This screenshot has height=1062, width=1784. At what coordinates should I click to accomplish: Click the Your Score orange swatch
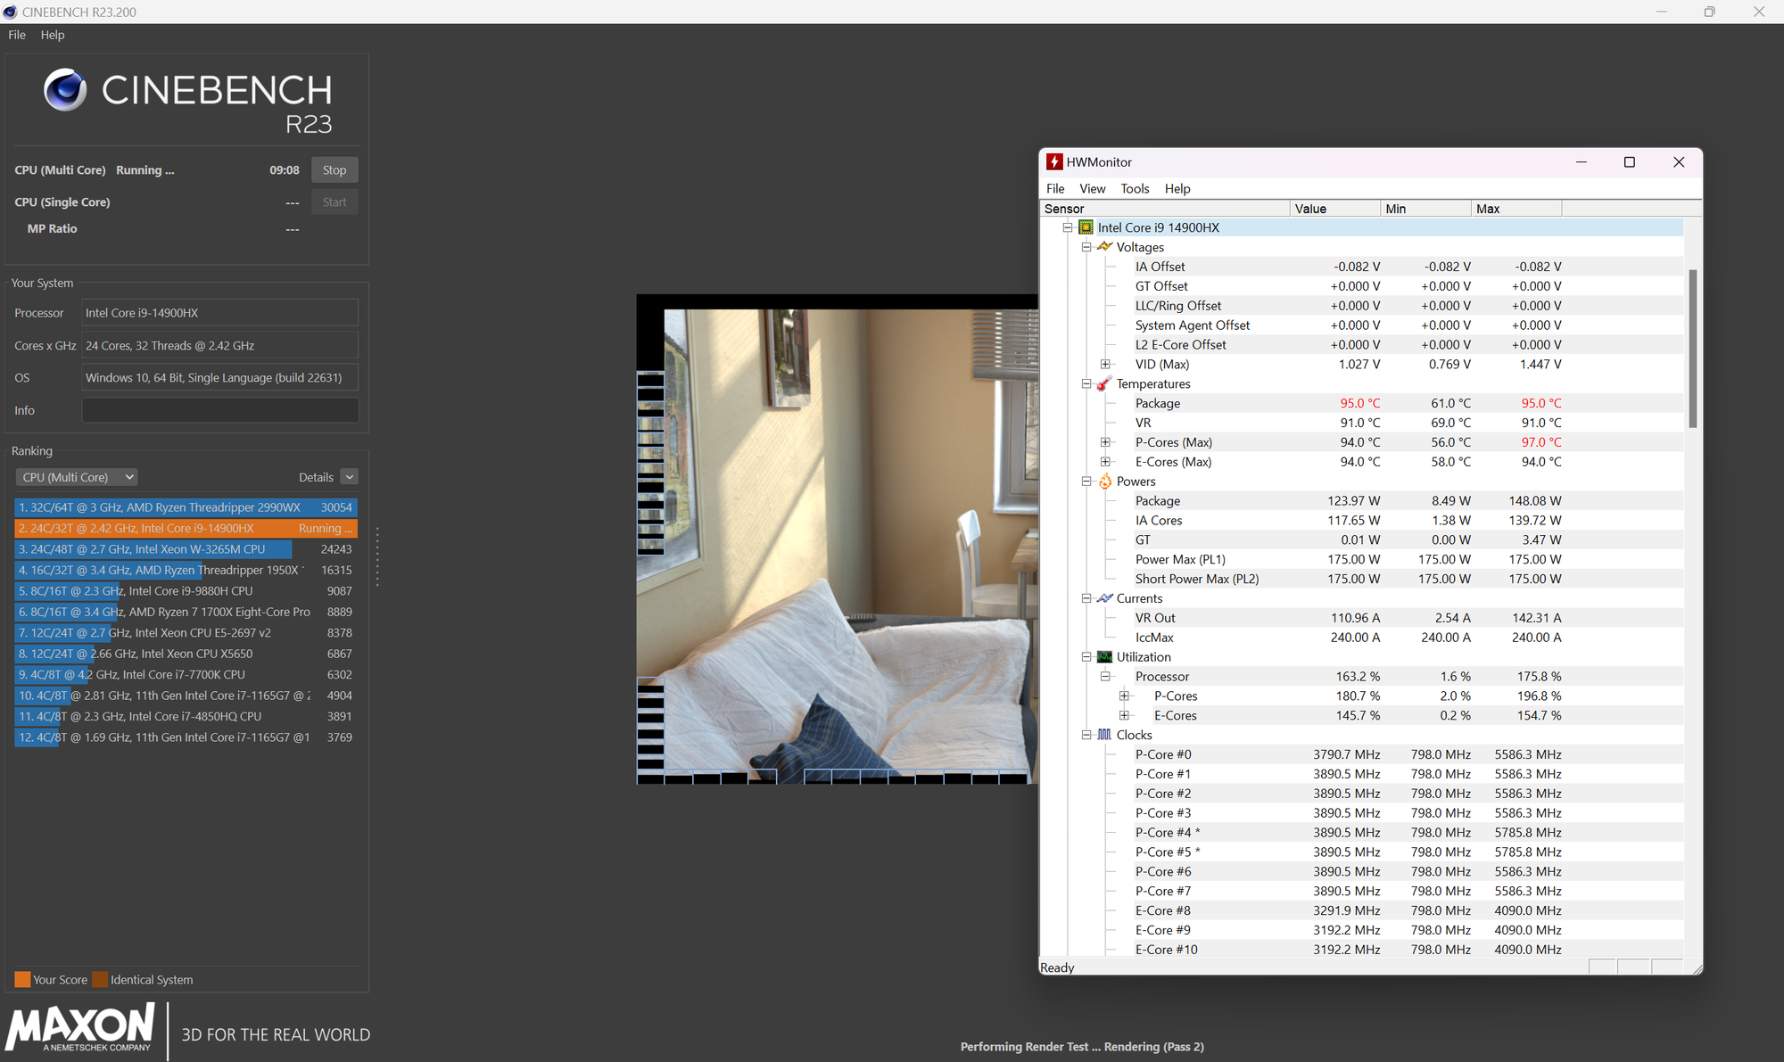coord(22,979)
